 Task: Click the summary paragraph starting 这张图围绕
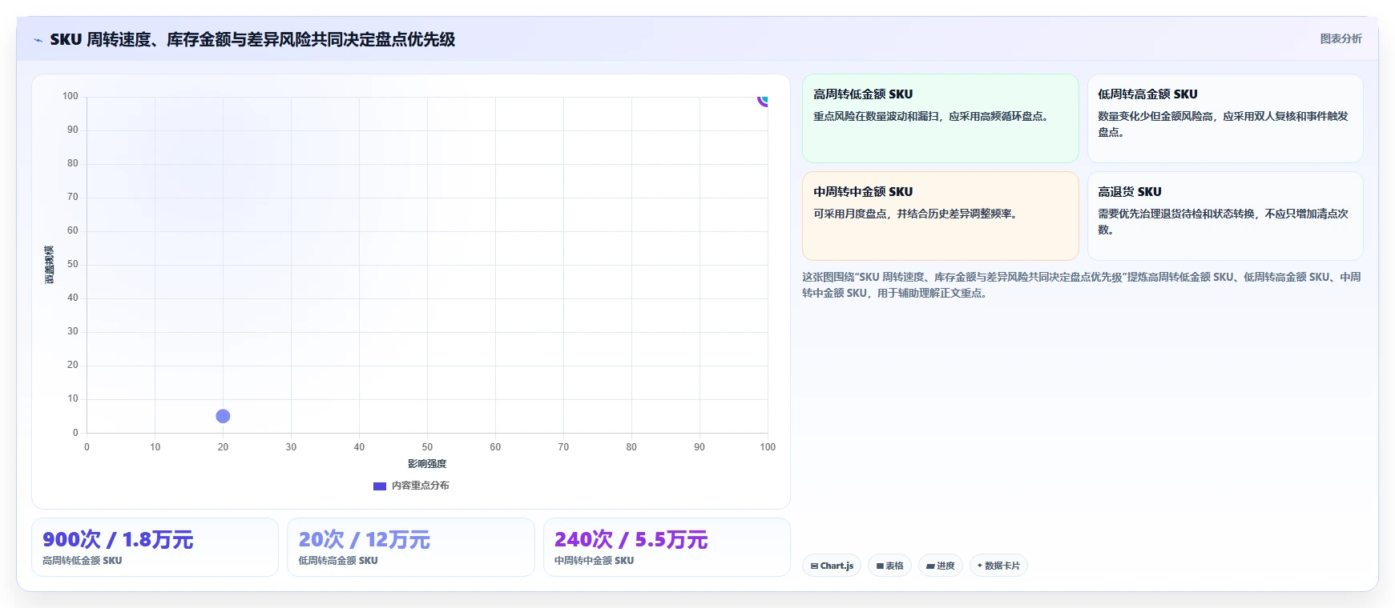point(1081,285)
